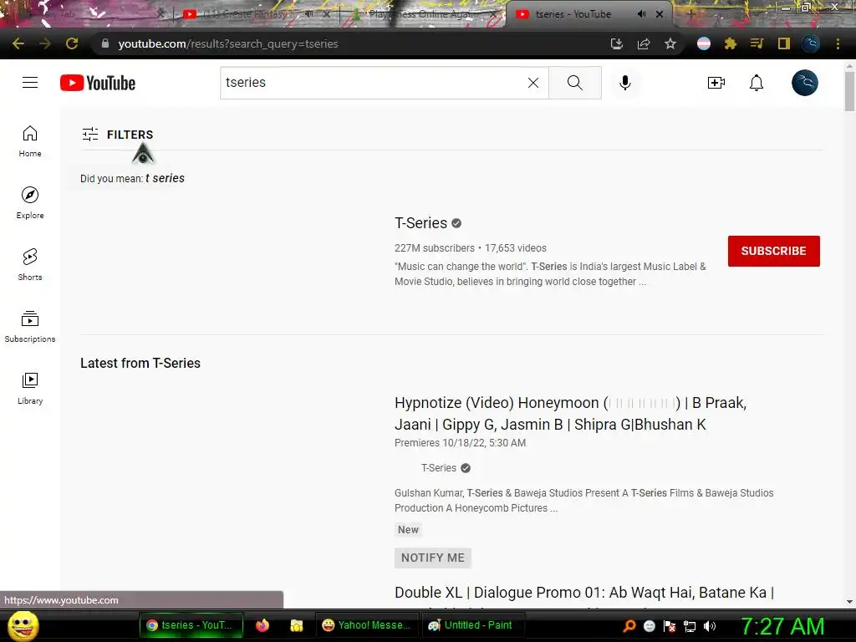Viewport: 856px width, 642px height.
Task: Click the magnifier search button
Action: (575, 83)
